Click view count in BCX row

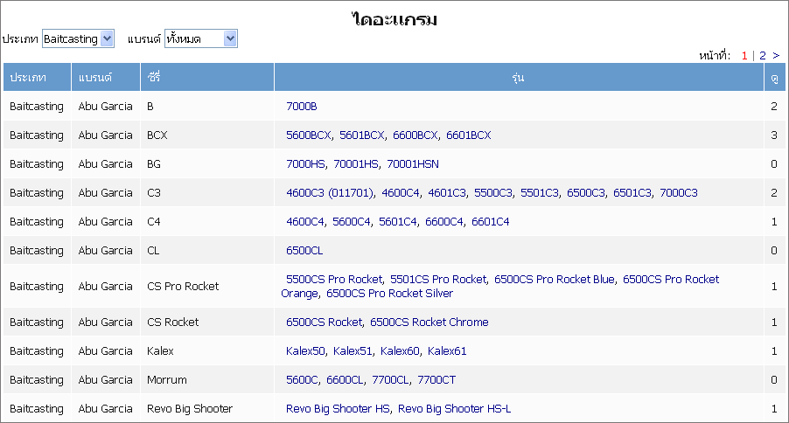point(774,135)
